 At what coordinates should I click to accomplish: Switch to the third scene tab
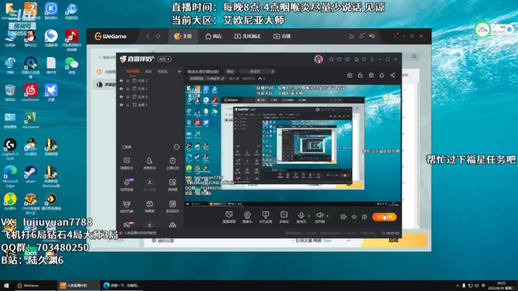pos(163,71)
